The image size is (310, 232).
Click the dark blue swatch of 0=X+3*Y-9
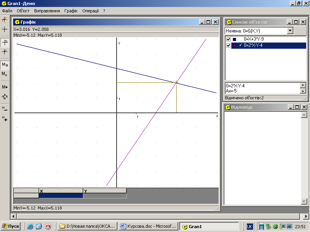(234, 39)
